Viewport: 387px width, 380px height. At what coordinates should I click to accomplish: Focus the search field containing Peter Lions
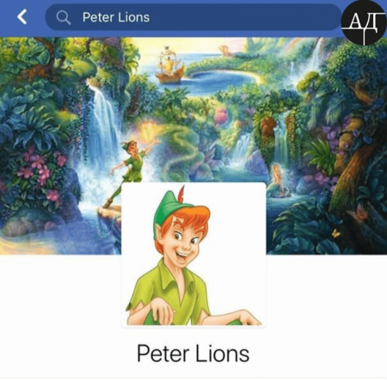click(x=193, y=17)
